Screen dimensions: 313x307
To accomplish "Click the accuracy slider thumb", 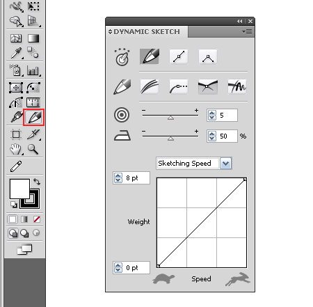I will pos(170,118).
